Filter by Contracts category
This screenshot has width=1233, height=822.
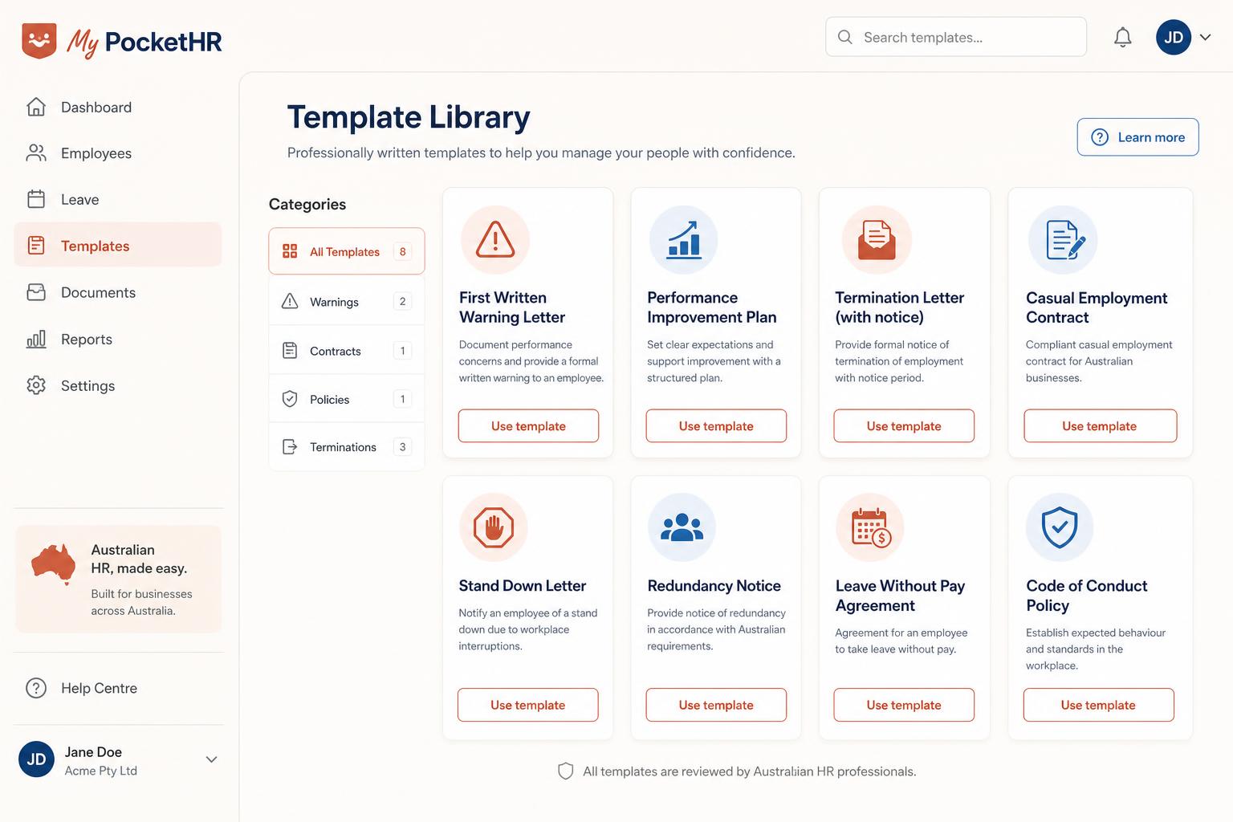(347, 351)
